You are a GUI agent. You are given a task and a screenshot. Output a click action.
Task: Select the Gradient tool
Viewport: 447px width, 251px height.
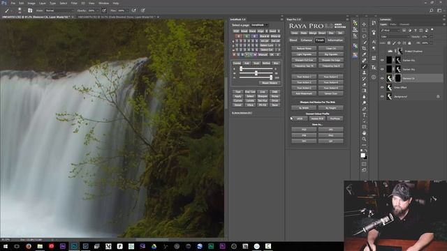point(364,91)
